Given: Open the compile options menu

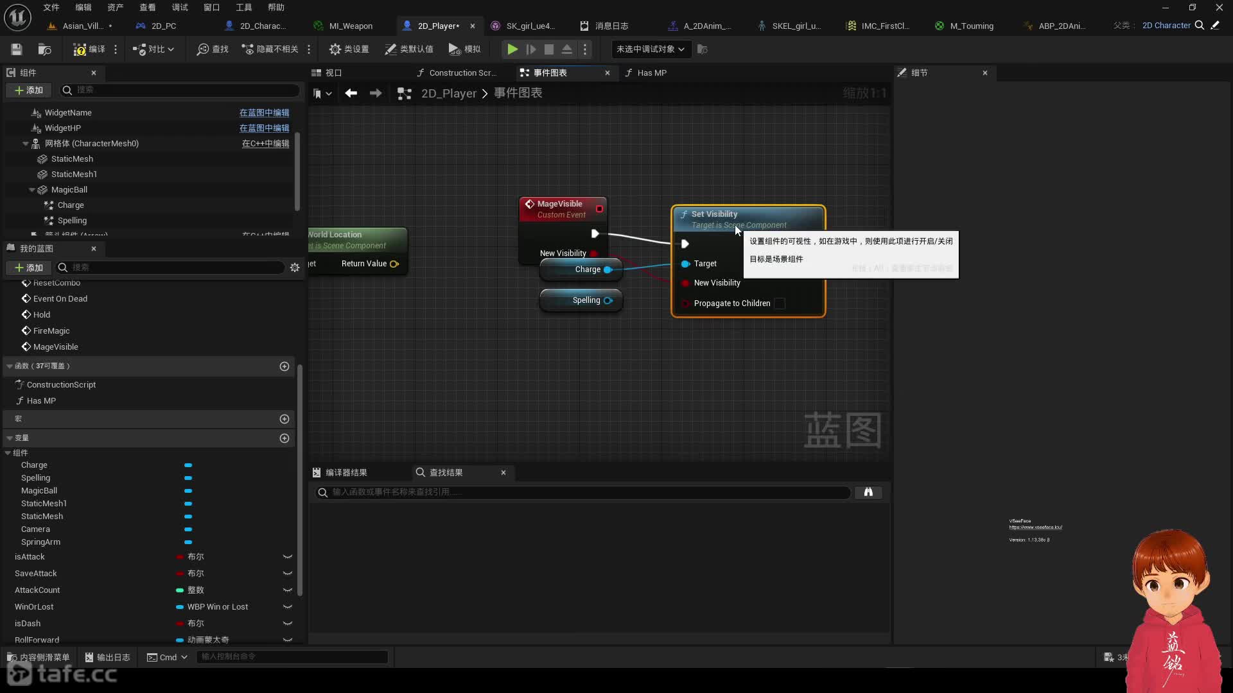Looking at the screenshot, I should point(116,49).
